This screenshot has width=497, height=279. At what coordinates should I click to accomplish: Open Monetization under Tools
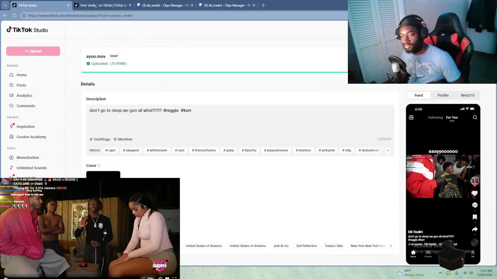(28, 157)
